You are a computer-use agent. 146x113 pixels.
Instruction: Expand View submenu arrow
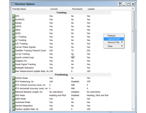pos(122,46)
